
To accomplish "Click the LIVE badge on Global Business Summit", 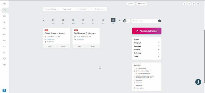I will tap(46, 30).
